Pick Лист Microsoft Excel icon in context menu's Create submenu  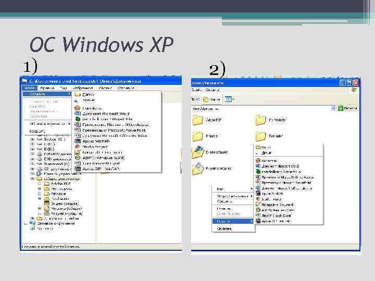[x=258, y=215]
